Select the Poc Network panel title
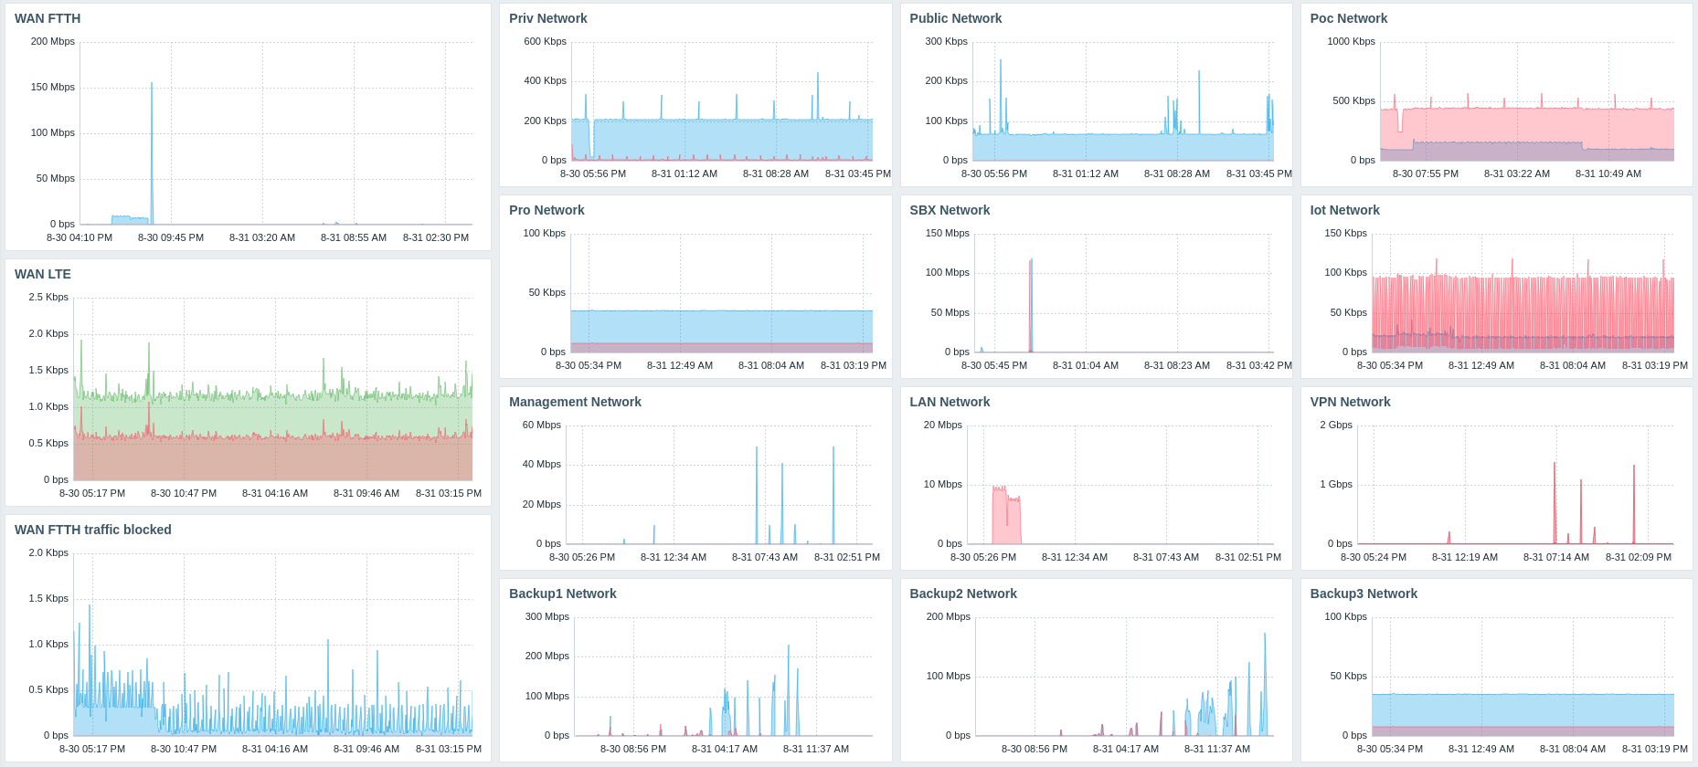 [x=1349, y=18]
